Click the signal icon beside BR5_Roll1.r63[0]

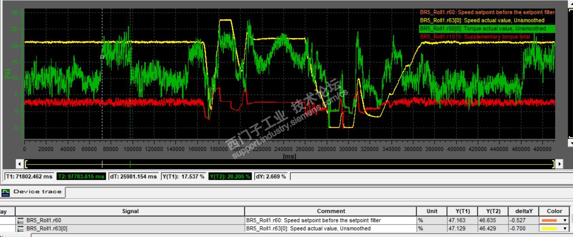[21, 229]
